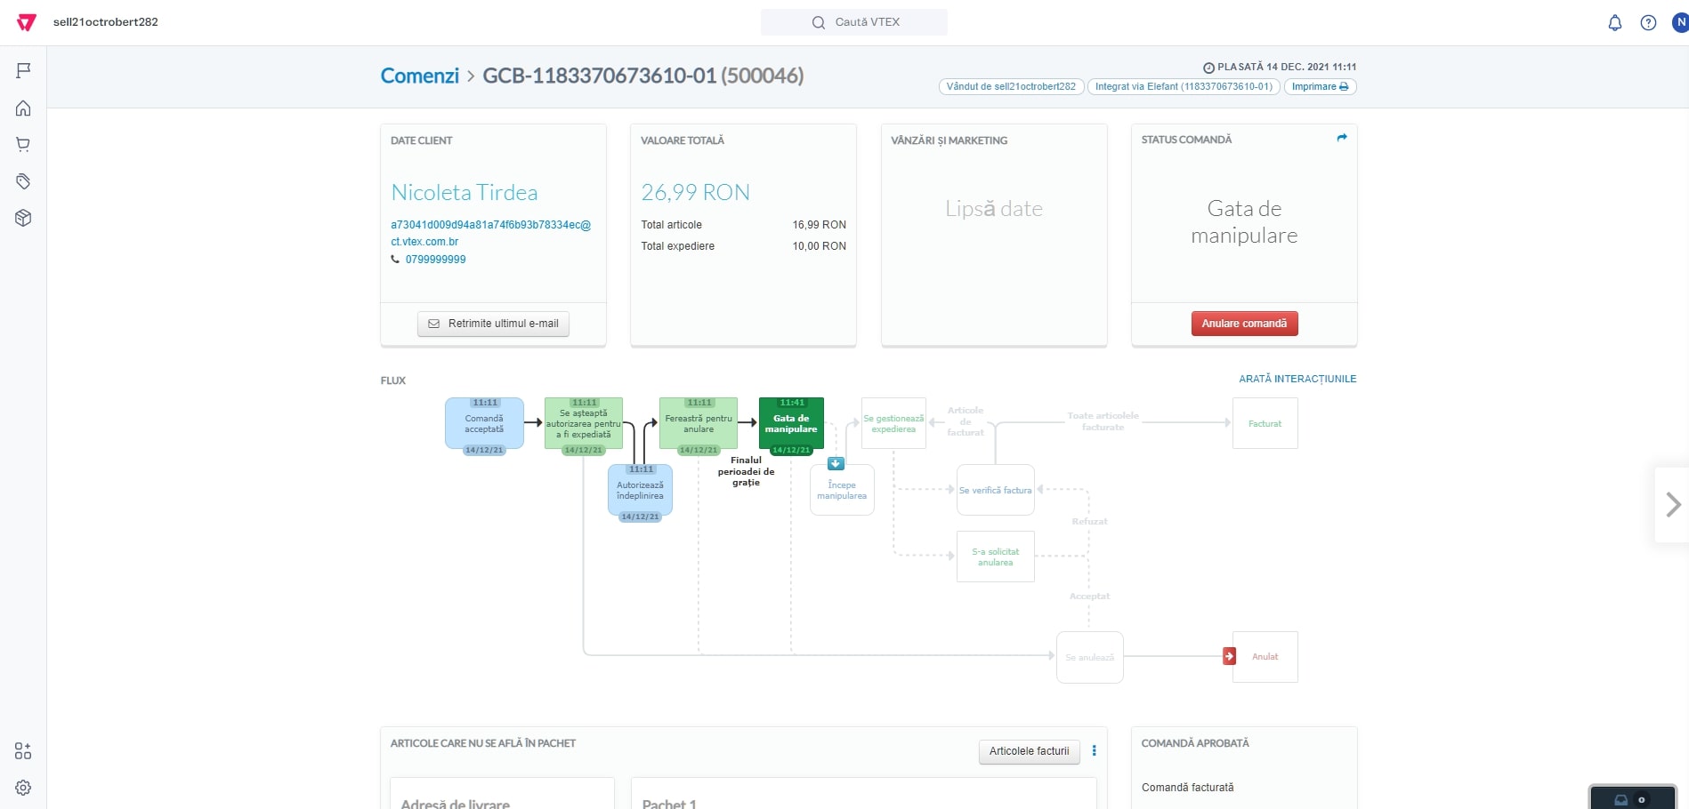Viewport: 1689px width, 809px height.
Task: Click the Imprimare print button
Action: [1319, 87]
